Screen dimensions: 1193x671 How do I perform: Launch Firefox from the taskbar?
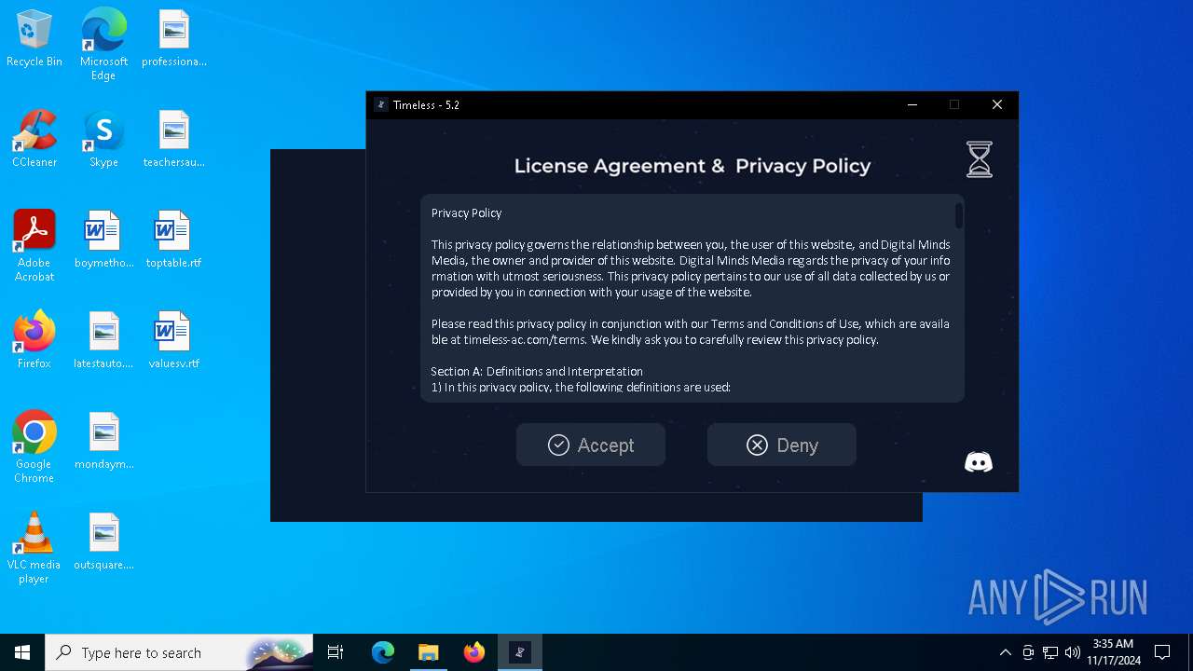473,652
